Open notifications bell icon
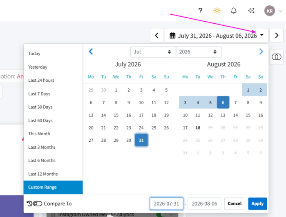 point(234,11)
